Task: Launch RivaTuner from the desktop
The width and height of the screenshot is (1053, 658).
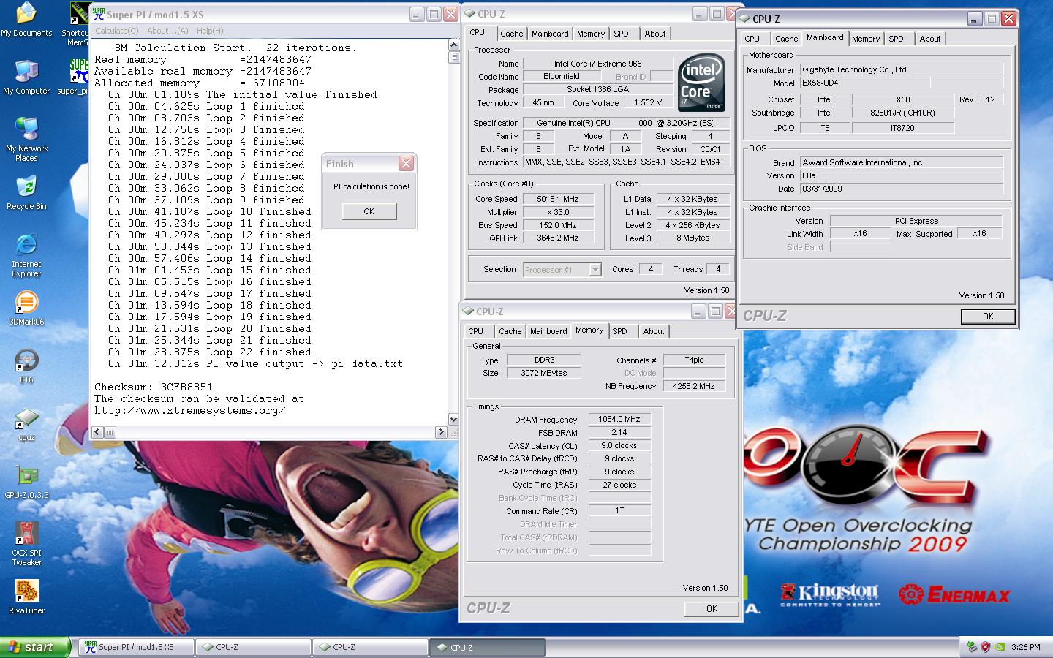Action: tap(26, 597)
